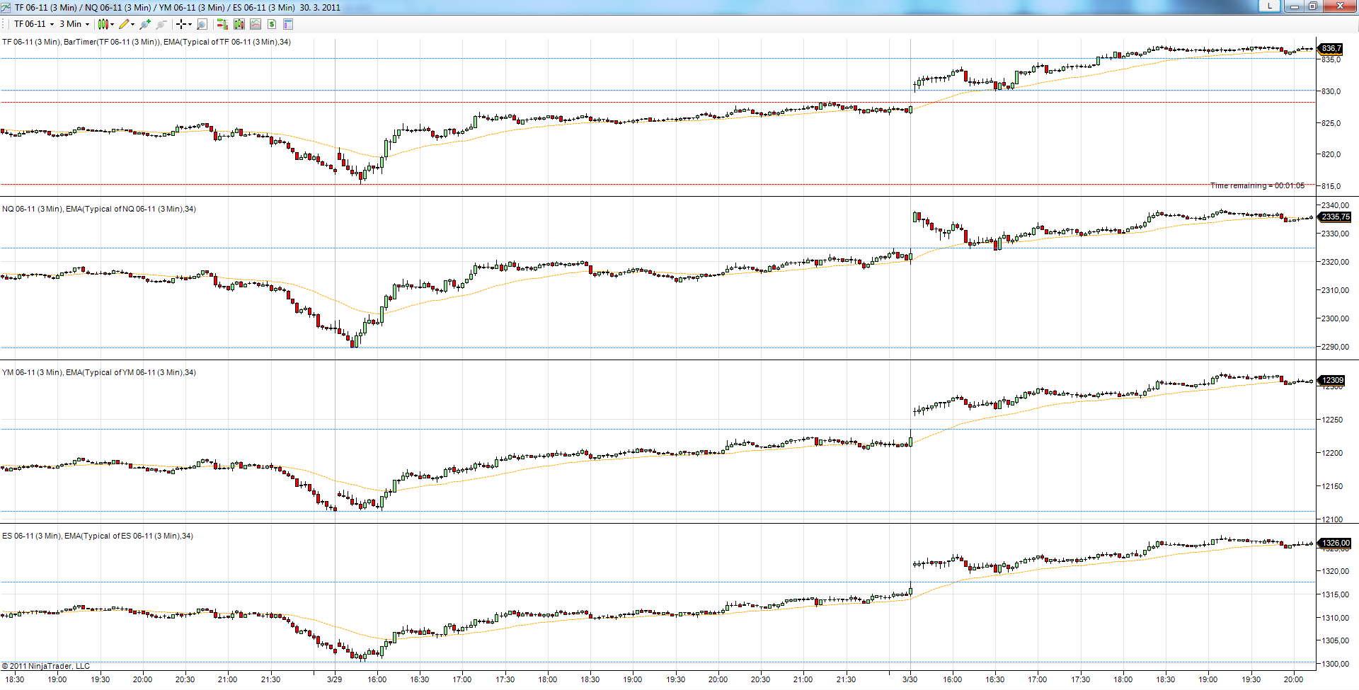The image size is (1359, 690).
Task: Open the drawing tools pencil menu
Action: 127,24
